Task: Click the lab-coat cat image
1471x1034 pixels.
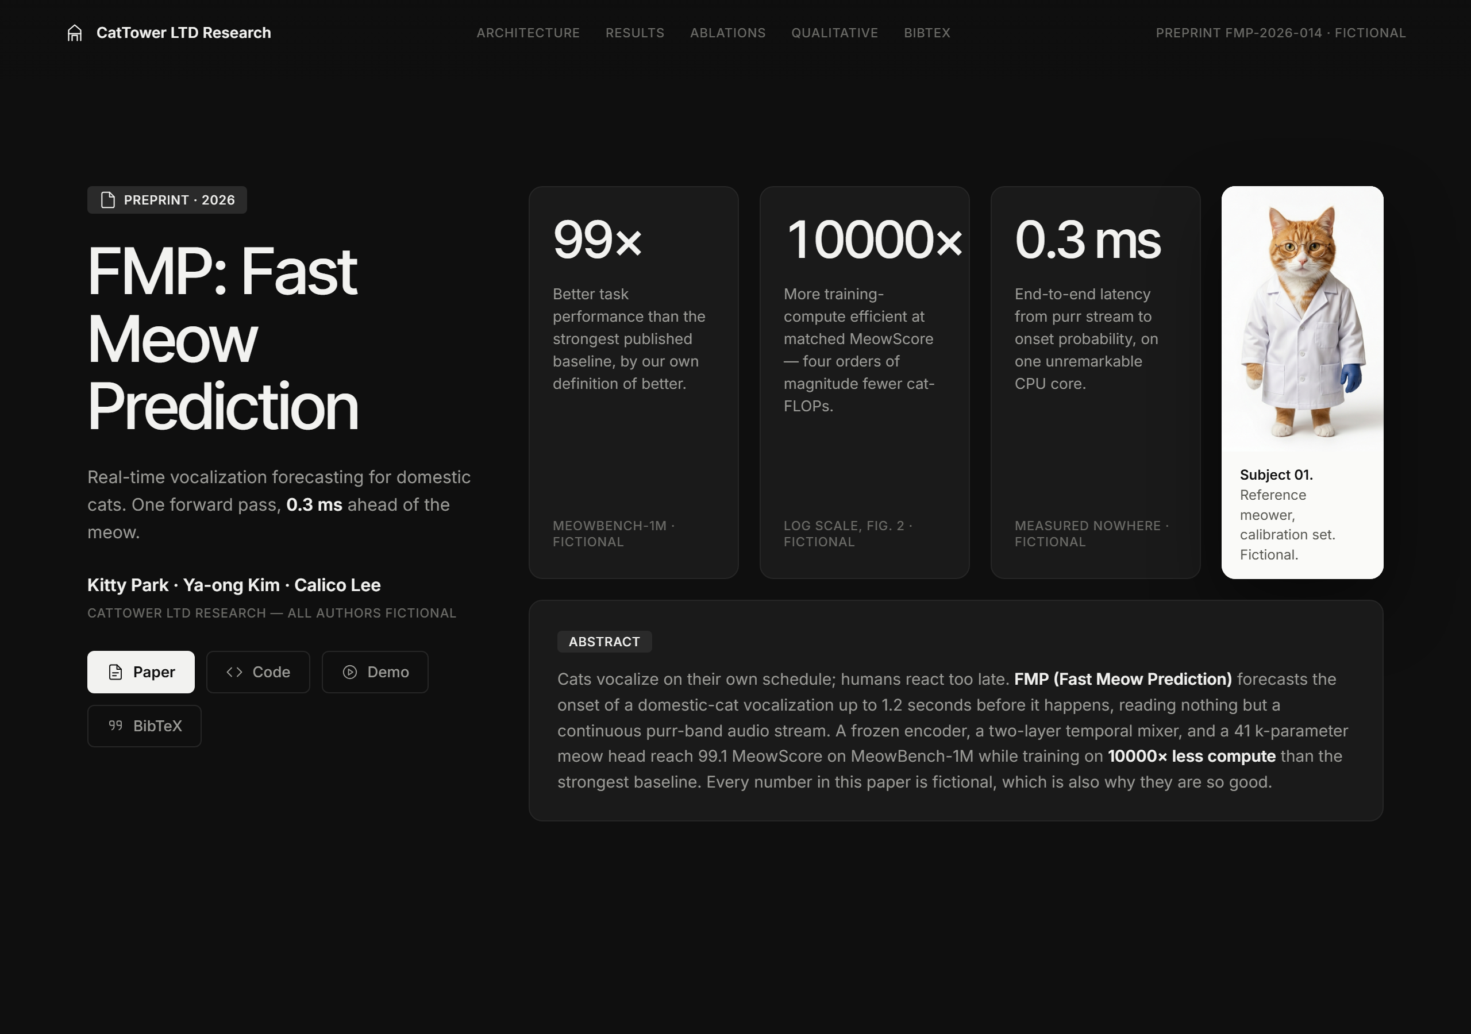Action: [x=1303, y=321]
